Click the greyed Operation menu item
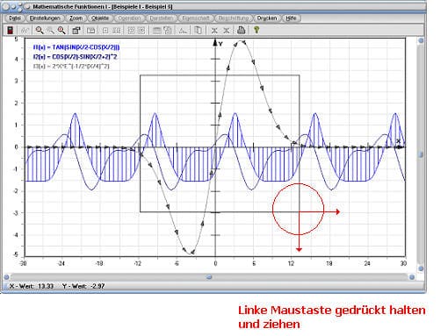Image resolution: width=448 pixels, height=336 pixels. point(129,18)
